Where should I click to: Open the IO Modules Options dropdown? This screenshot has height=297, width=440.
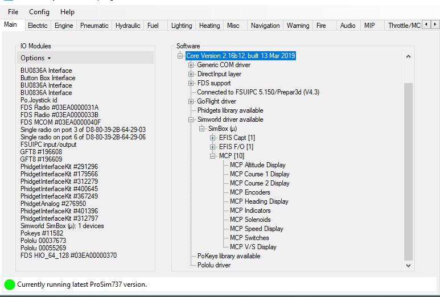36,58
